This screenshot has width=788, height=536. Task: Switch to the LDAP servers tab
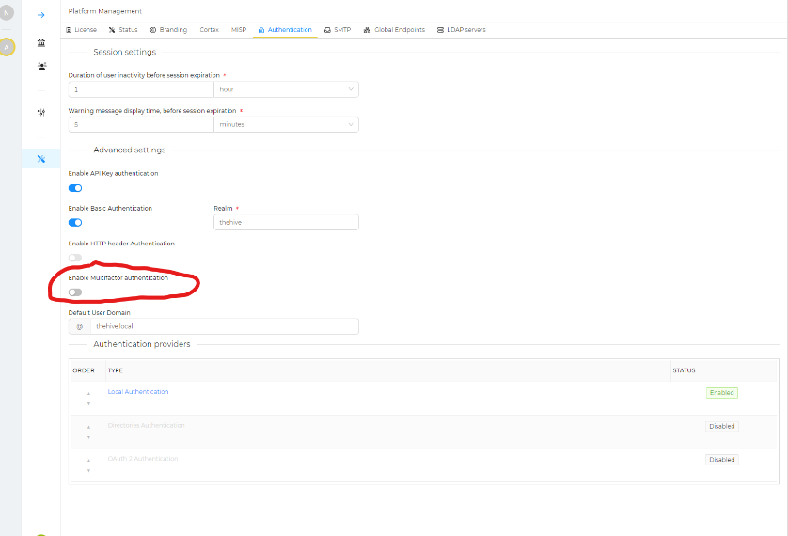(460, 30)
